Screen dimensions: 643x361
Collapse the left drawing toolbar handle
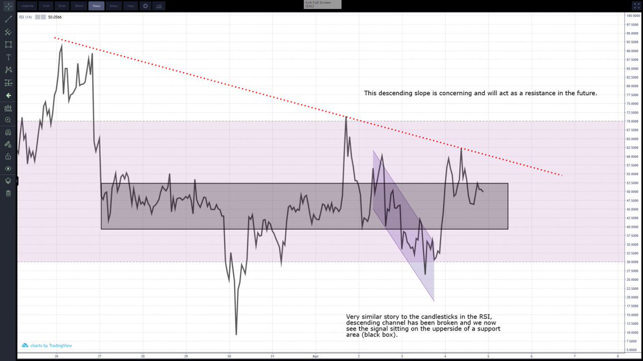(17, 182)
